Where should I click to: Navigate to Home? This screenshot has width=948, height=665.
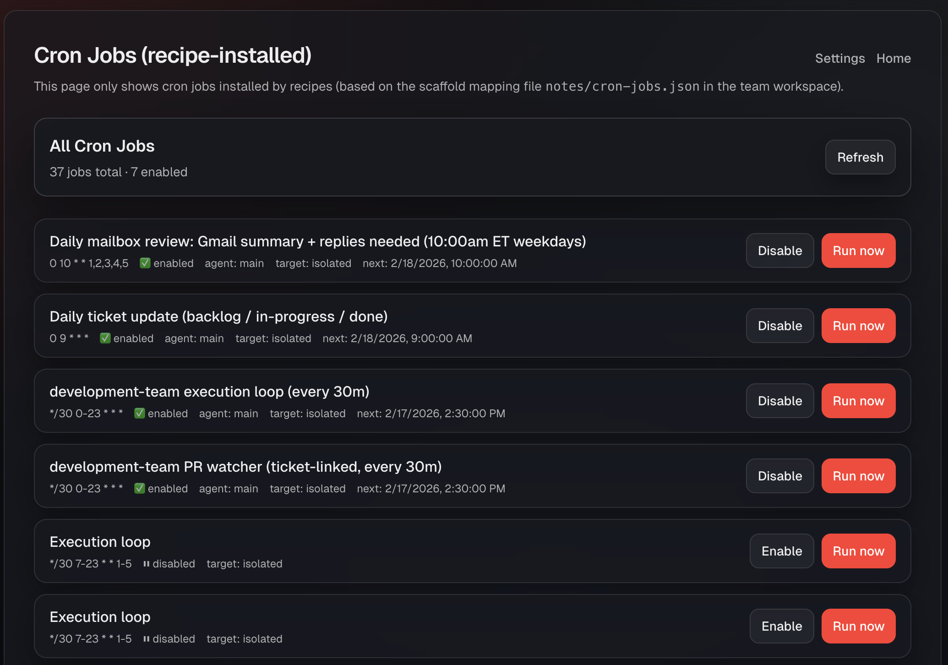894,59
